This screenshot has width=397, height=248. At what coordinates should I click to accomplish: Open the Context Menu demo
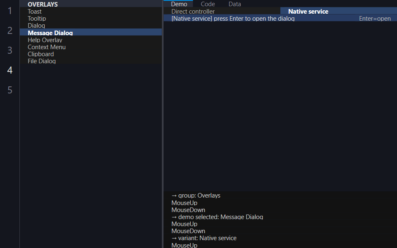tap(91, 47)
